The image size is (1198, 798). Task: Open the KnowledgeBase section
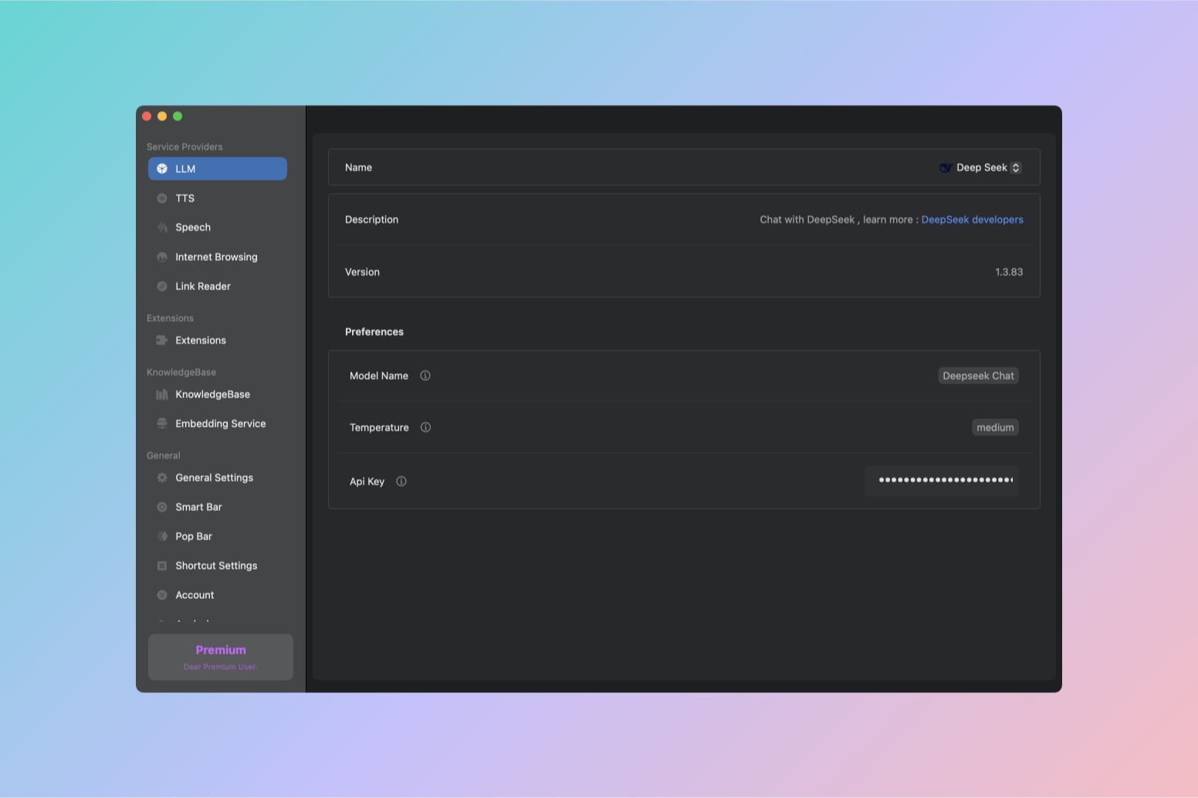coord(218,394)
